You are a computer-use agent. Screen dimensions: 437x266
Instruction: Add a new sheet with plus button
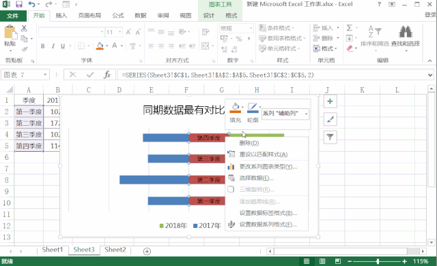[x=147, y=251]
